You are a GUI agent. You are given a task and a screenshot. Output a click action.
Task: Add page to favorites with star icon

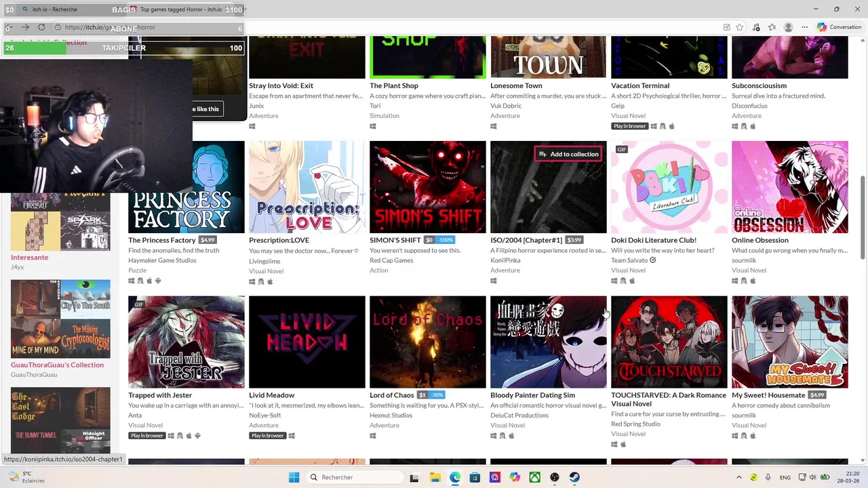pyautogui.click(x=740, y=27)
